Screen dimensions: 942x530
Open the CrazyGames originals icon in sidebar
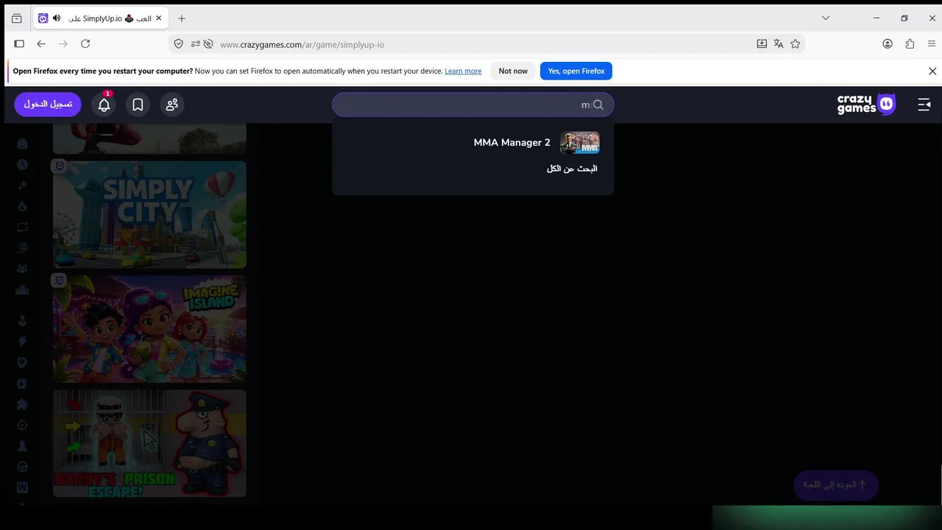(22, 248)
